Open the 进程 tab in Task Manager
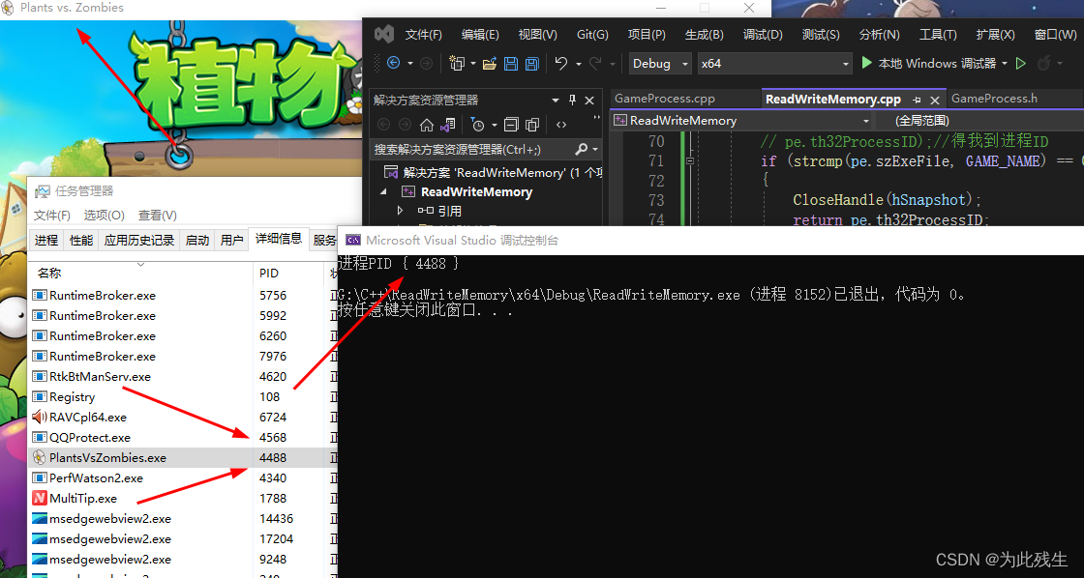This screenshot has width=1084, height=578. point(46,241)
